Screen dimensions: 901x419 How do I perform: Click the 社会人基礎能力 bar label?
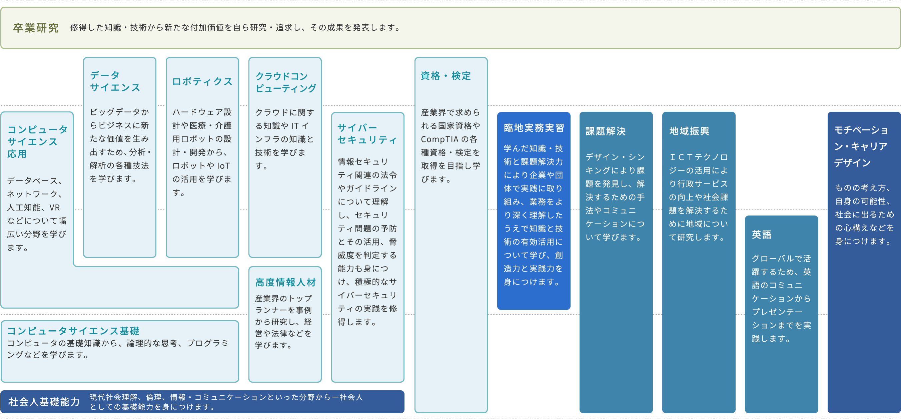44,402
